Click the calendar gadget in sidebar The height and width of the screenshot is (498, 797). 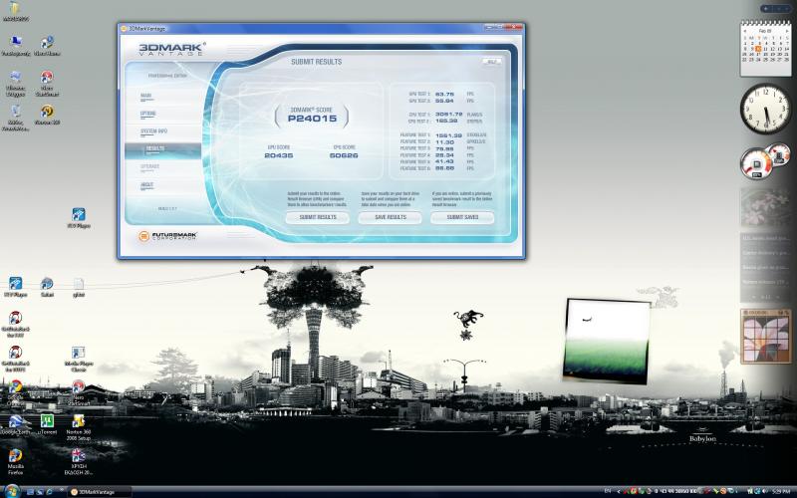[x=765, y=49]
